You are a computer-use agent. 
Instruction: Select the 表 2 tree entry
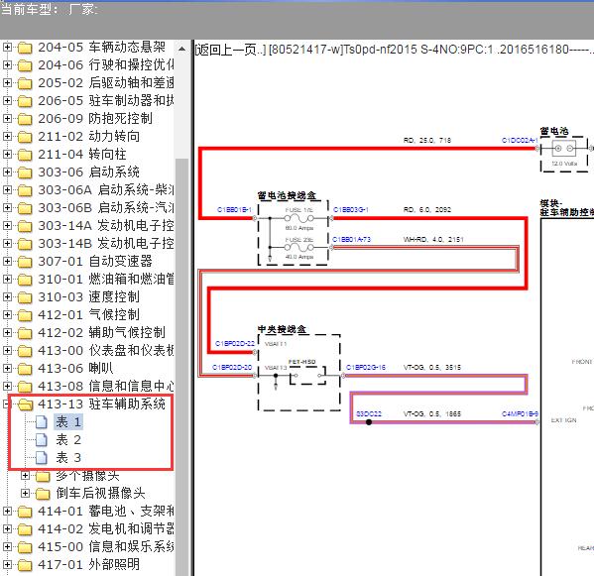68,439
